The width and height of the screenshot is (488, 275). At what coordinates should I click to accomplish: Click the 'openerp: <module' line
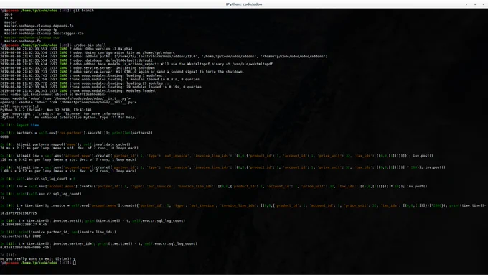click(x=68, y=102)
